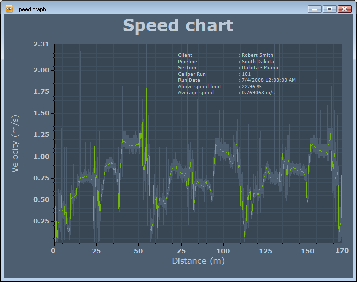The height and width of the screenshot is (282, 357).
Task: Click the 'Velocity (m/s)' axis label
Action: click(15, 144)
